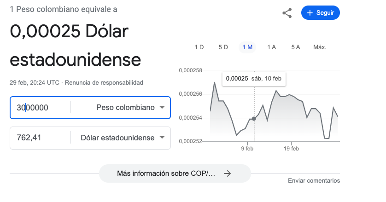Select the 1 M time range
Viewport: 386px width, 202px height.
247,47
